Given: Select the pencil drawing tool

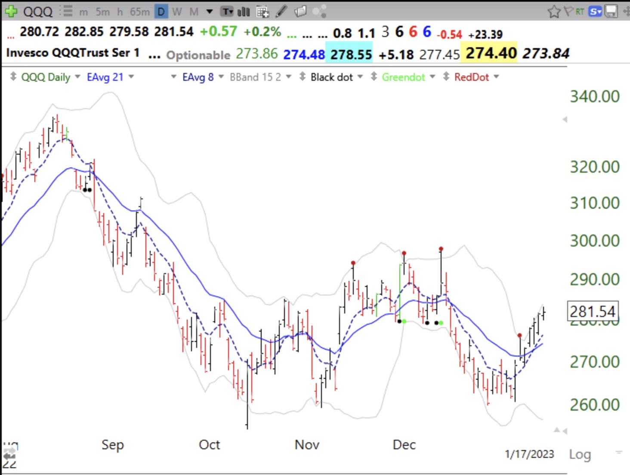Looking at the screenshot, I should [281, 12].
